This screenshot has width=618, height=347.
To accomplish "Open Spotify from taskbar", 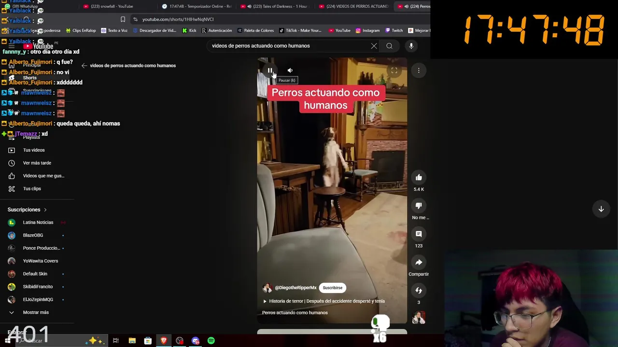I will point(211,341).
